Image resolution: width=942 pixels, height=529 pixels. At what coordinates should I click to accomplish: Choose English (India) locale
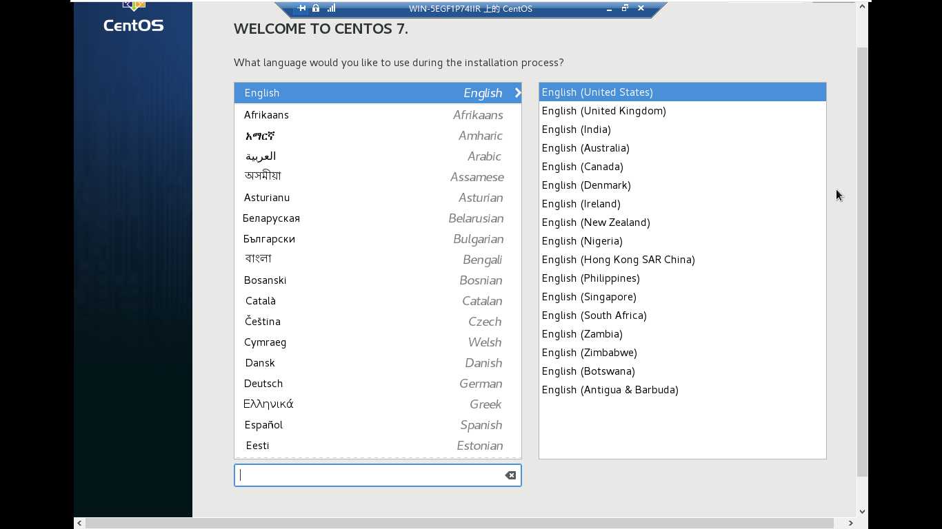pos(683,129)
